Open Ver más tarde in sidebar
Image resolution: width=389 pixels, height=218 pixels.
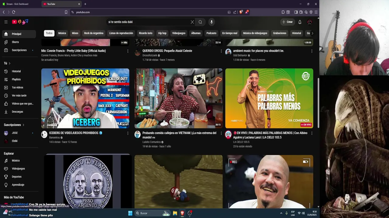point(19,95)
